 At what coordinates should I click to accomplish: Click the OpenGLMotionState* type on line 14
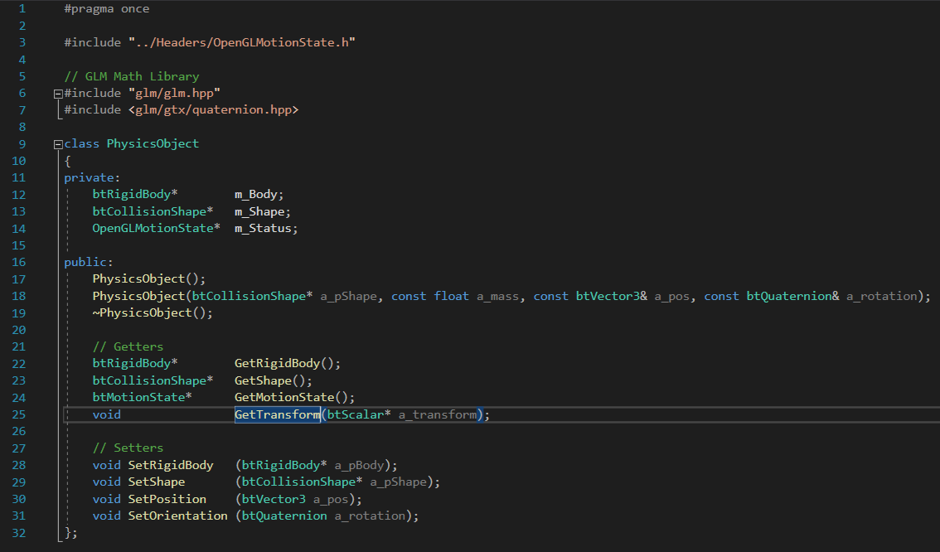point(157,229)
